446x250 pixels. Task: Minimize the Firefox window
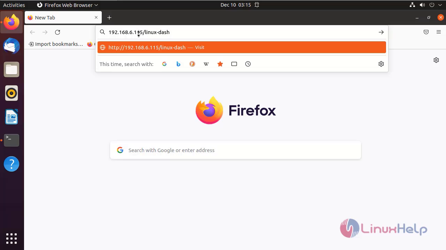click(417, 18)
